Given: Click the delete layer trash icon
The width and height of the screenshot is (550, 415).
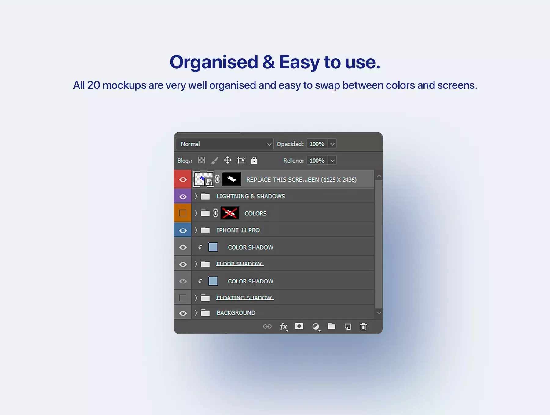Looking at the screenshot, I should click(363, 327).
